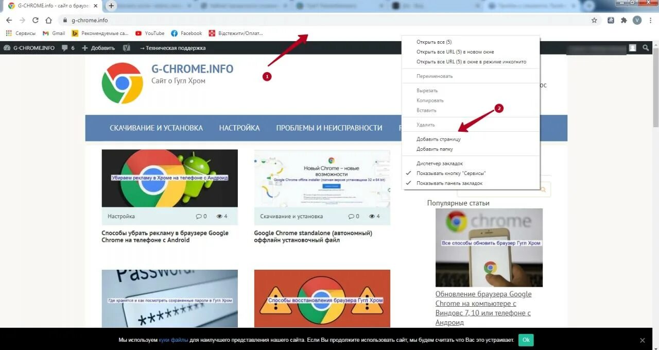Viewport: 659px width, 350px height.
Task: Click the popular article phone Chrome thumbnail
Action: coord(489,248)
